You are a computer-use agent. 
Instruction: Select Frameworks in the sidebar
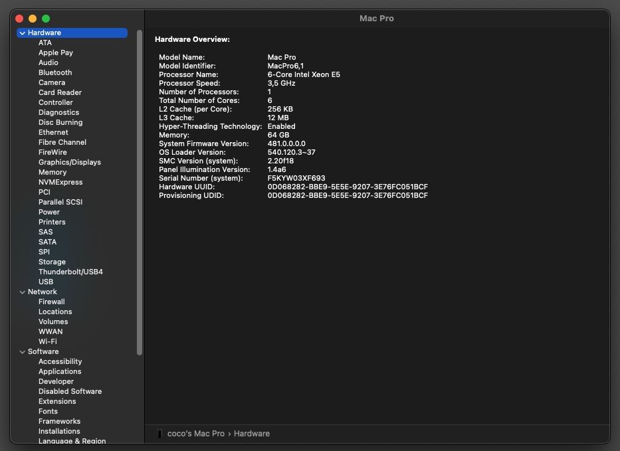(x=60, y=421)
